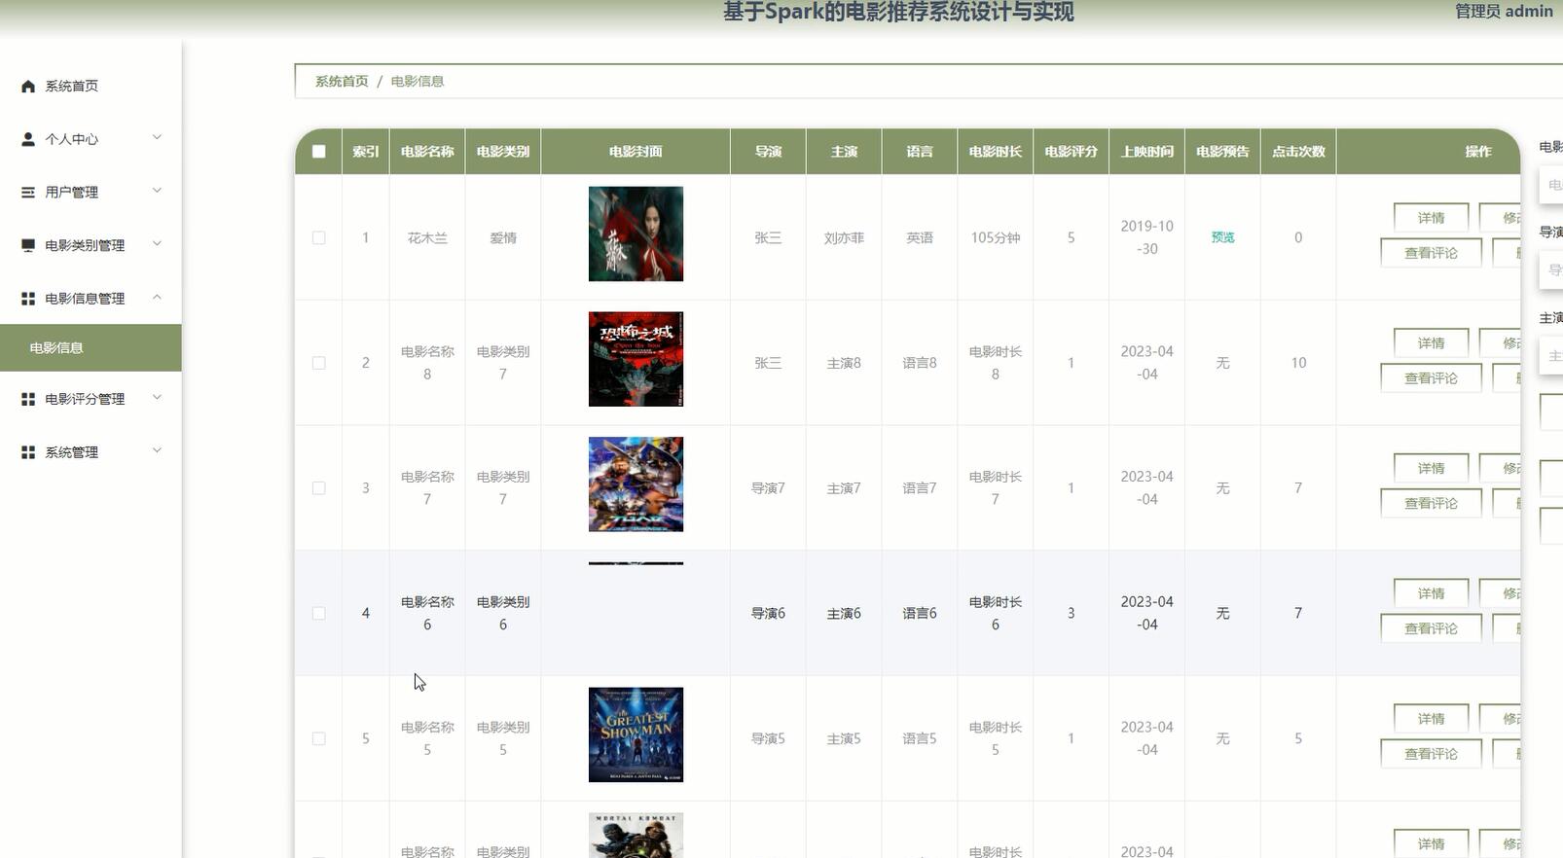Select the checkbox for row index 2

(x=319, y=363)
